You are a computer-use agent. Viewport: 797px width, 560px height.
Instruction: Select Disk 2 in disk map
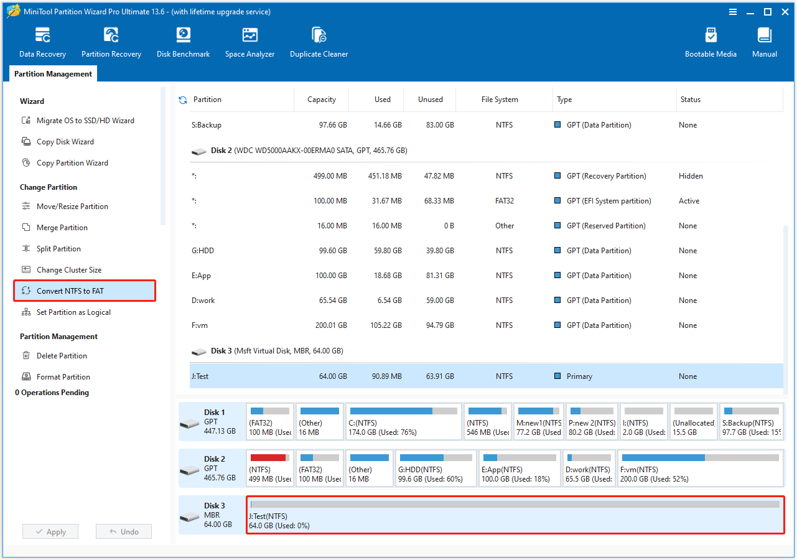point(212,468)
